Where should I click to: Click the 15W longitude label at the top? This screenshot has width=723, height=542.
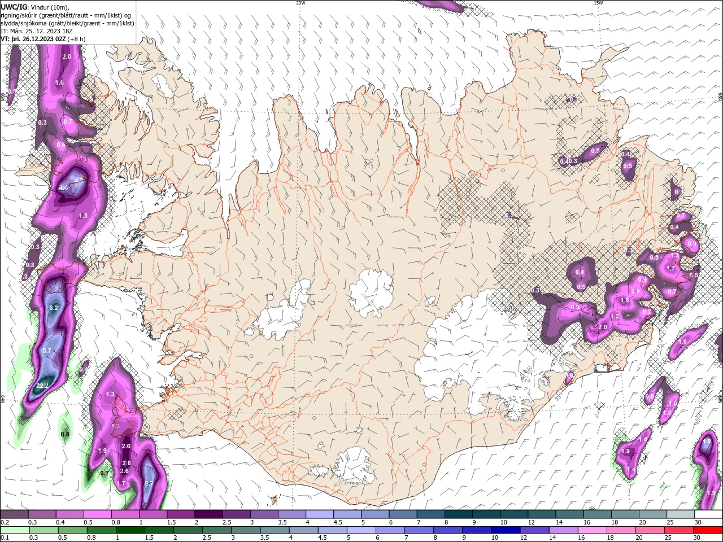point(598,3)
